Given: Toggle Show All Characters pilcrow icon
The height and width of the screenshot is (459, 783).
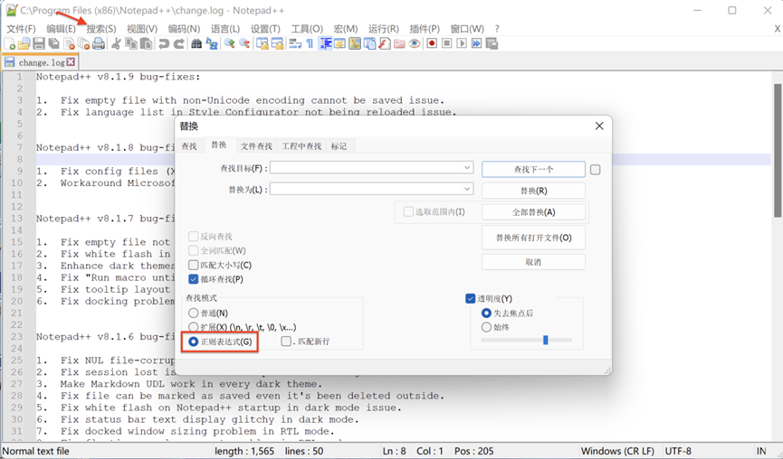Looking at the screenshot, I should point(310,44).
